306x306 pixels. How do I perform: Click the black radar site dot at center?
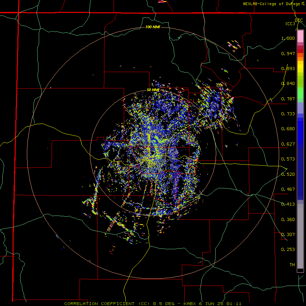153,153
